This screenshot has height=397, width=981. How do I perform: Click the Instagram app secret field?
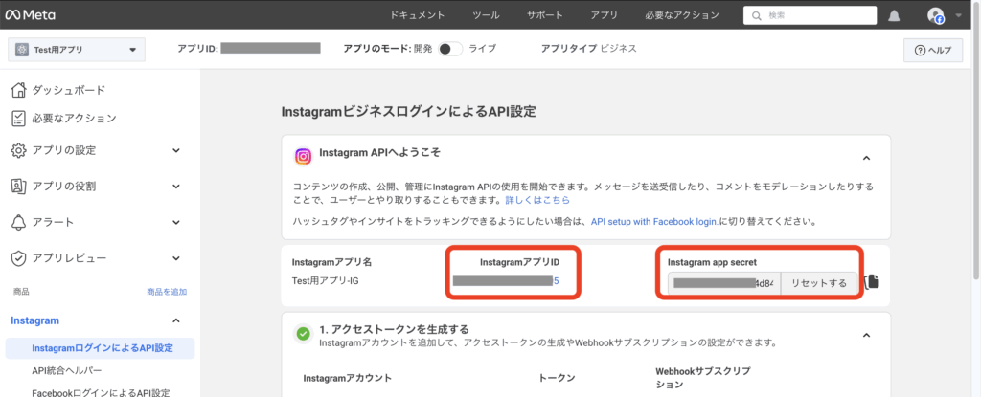(724, 283)
